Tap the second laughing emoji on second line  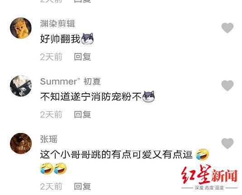point(60,168)
